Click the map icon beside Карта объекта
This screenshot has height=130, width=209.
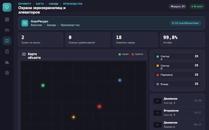(24, 54)
